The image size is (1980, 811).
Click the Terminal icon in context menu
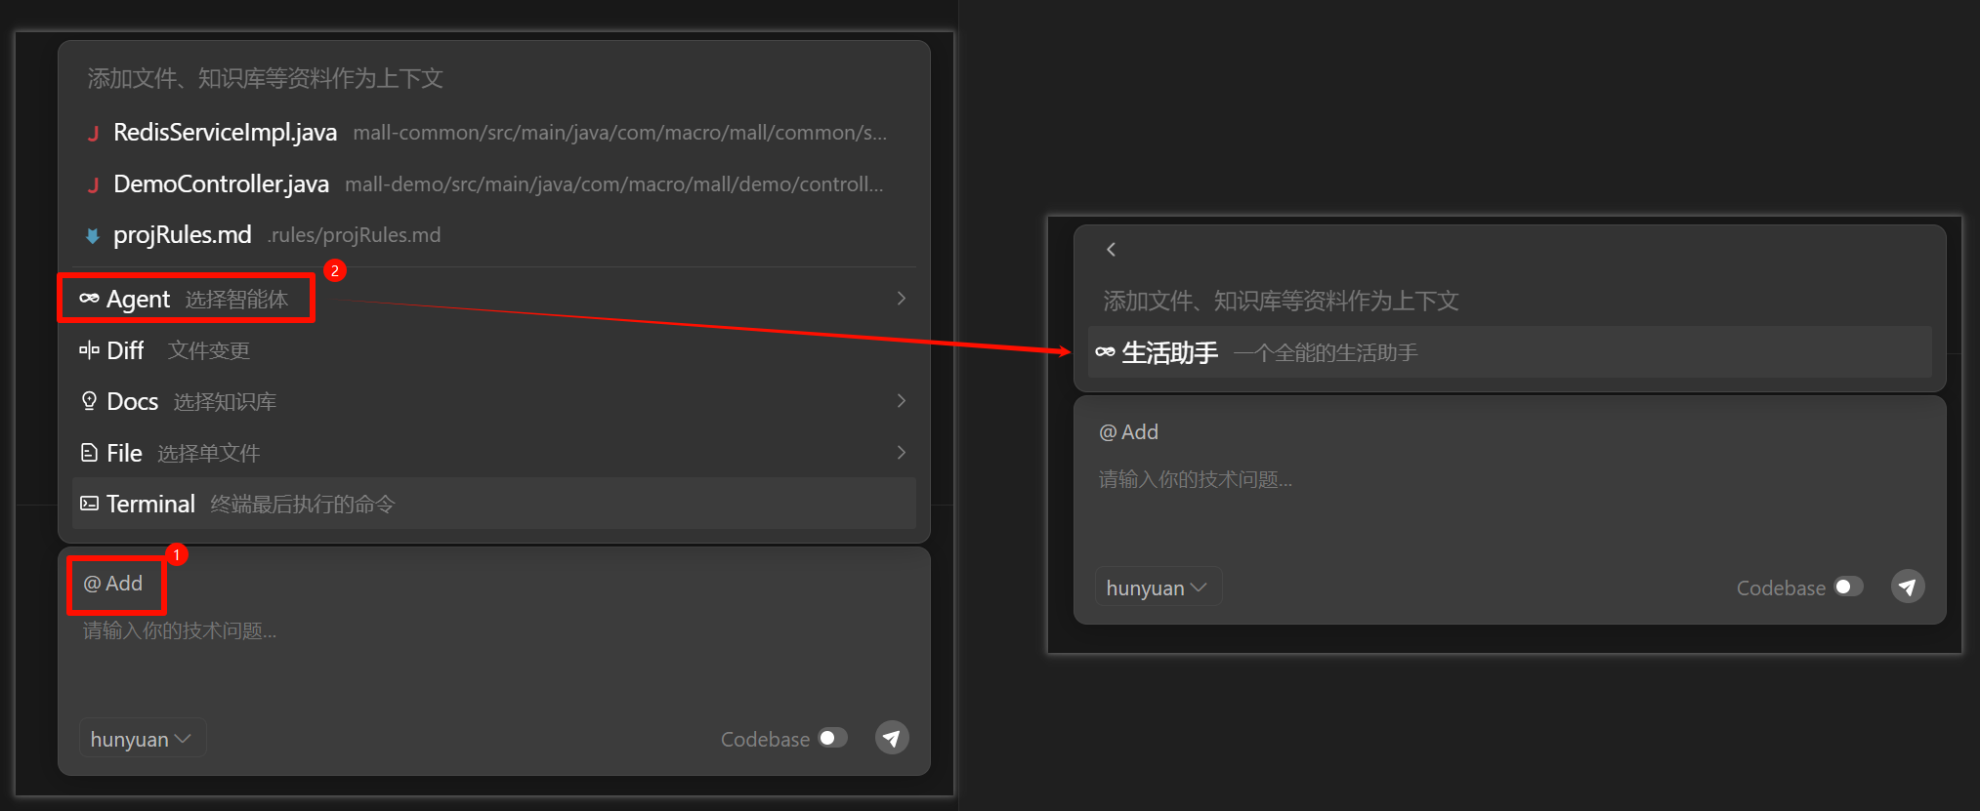pos(89,504)
